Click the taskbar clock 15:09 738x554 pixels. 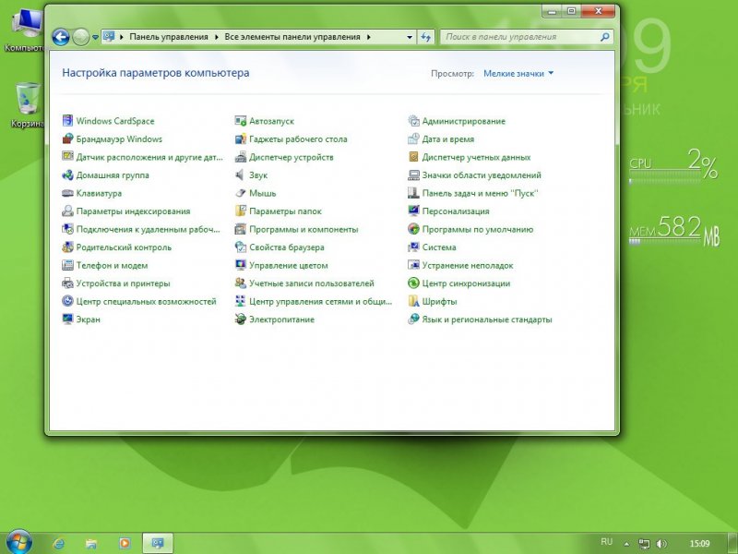click(x=699, y=544)
